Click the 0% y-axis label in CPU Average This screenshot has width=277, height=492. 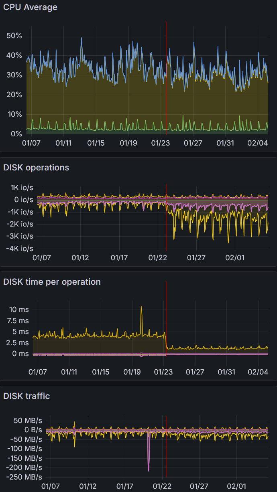[16, 134]
